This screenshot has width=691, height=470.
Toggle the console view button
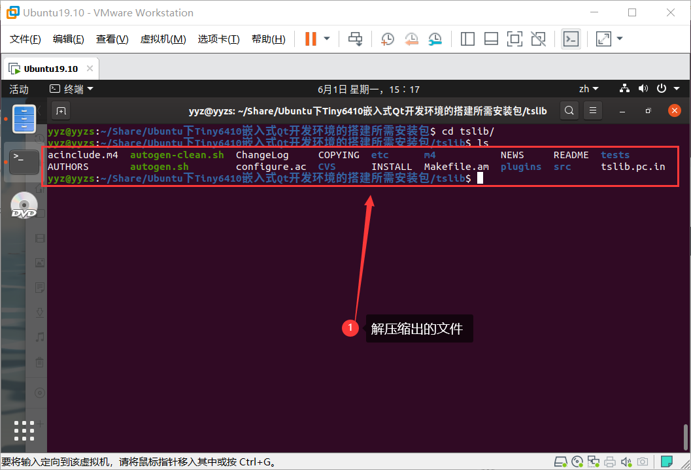[571, 39]
